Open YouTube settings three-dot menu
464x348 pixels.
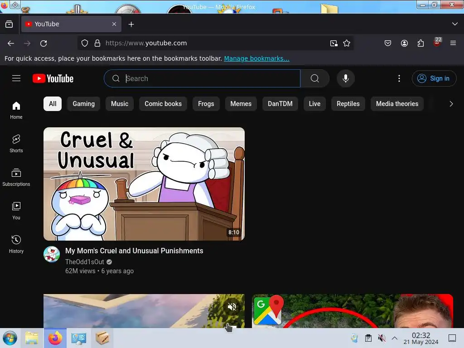(x=399, y=78)
